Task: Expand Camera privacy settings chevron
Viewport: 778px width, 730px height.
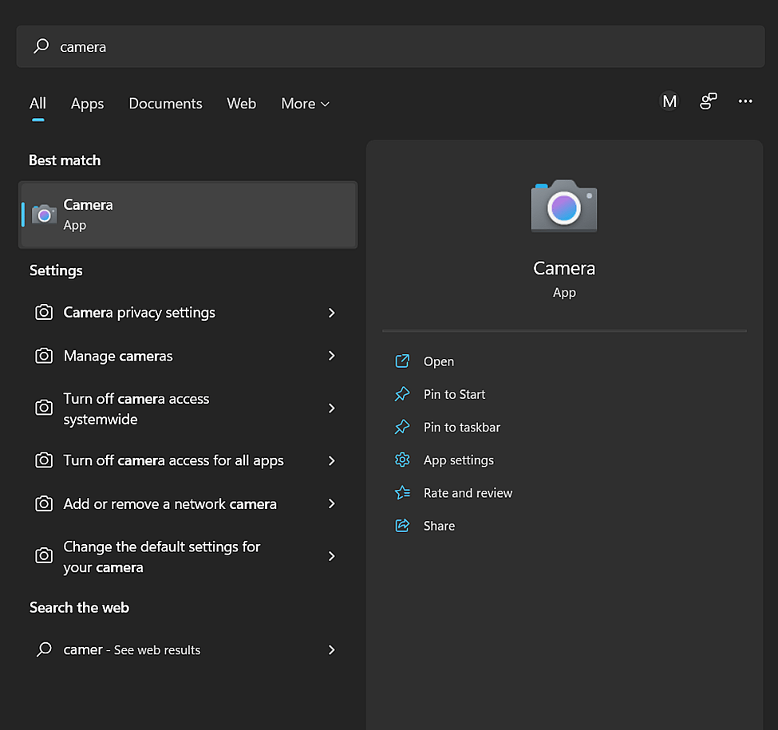Action: [x=331, y=313]
